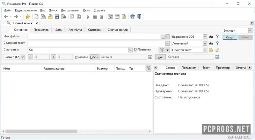Click the magnifier icon on Новый поиск tab
The image size is (255, 140).
point(9,23)
